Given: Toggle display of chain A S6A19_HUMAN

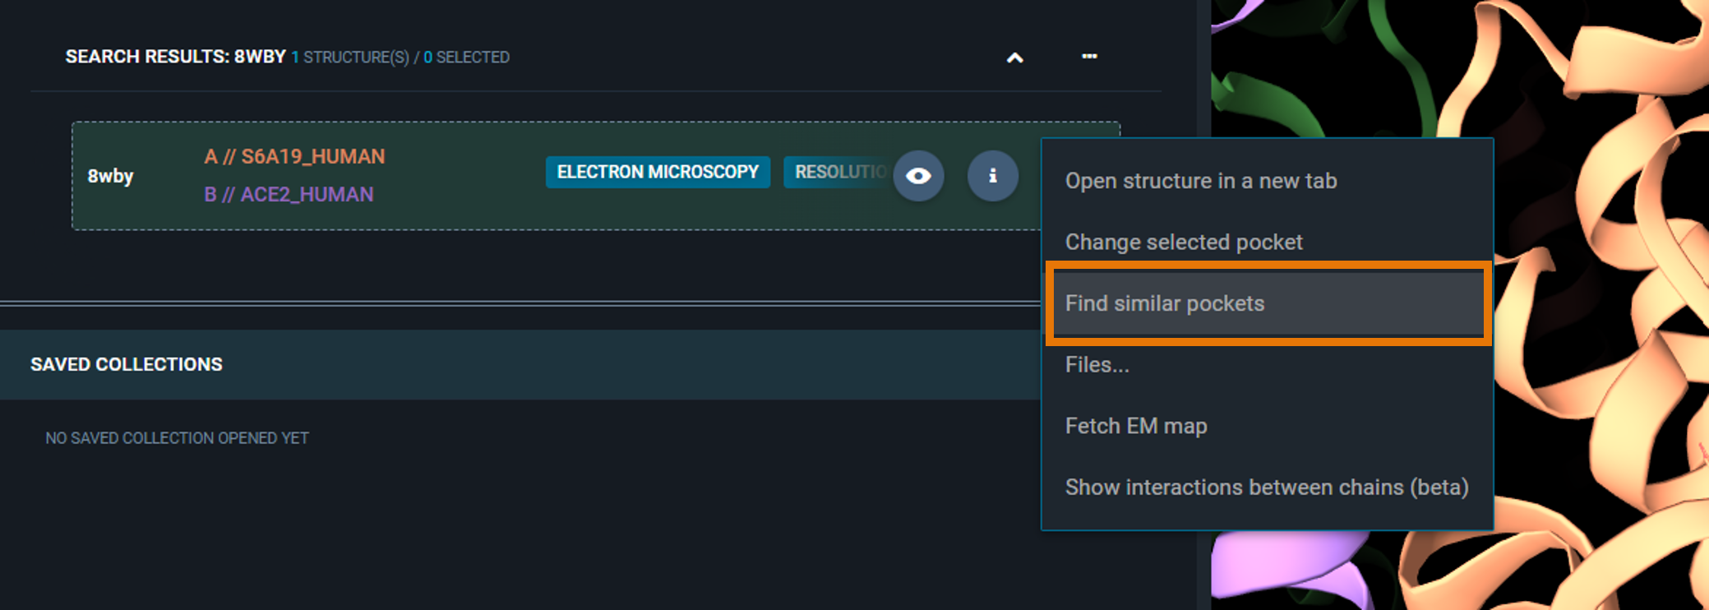Looking at the screenshot, I should coord(293,156).
